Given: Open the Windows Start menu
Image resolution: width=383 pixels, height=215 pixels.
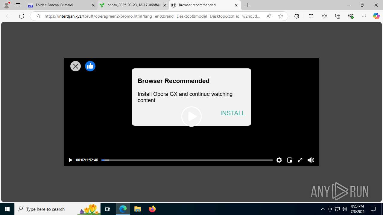Looking at the screenshot, I should pos(7,209).
